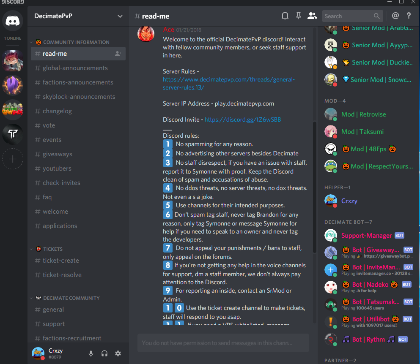This screenshot has height=364, width=420.
Task: Open the vote channel
Action: (78, 125)
